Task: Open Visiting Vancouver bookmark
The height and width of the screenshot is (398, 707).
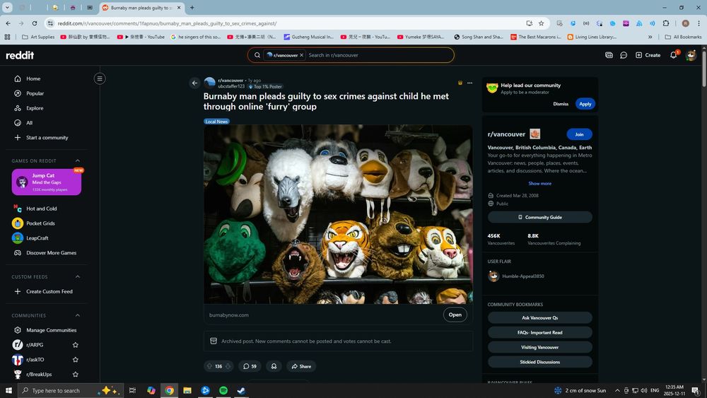Action: 539,347
